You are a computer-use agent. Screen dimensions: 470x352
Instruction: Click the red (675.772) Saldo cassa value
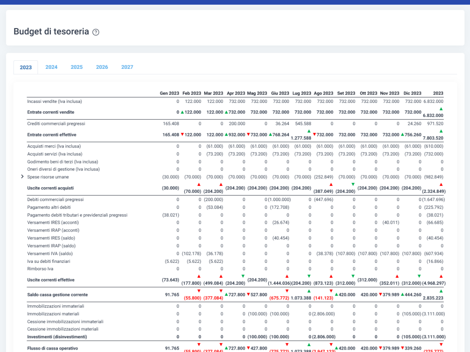pos(280,298)
